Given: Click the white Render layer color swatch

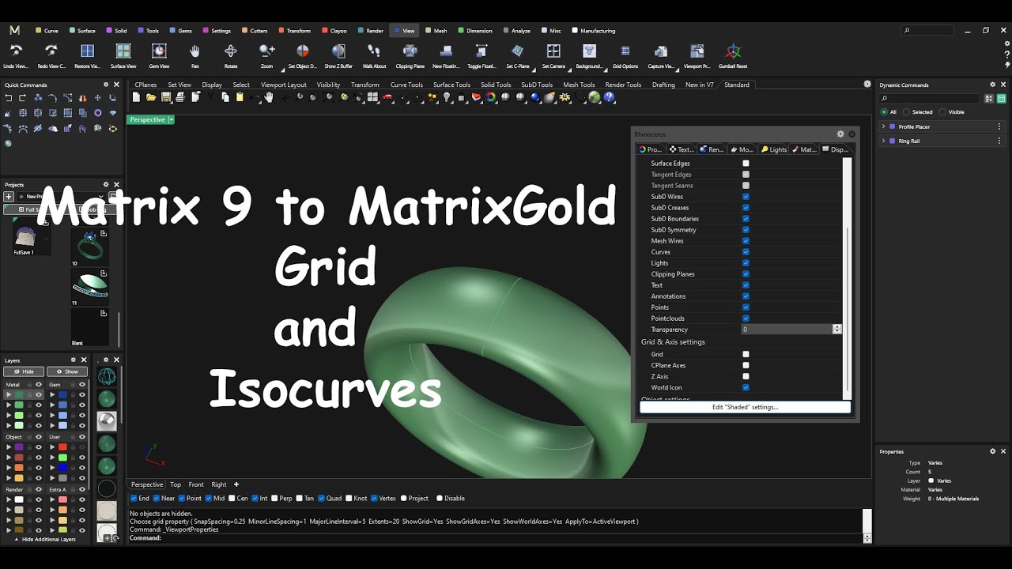Looking at the screenshot, I should tap(19, 499).
